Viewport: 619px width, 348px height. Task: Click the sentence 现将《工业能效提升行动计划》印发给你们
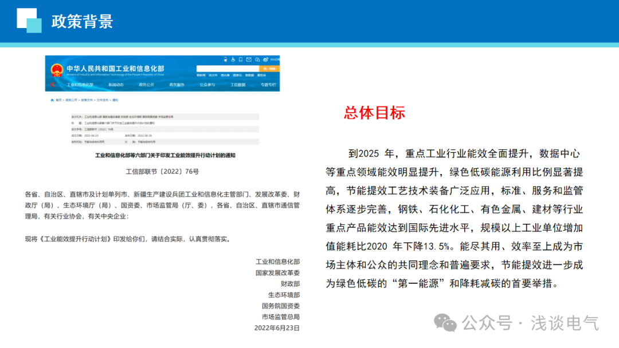[127, 239]
